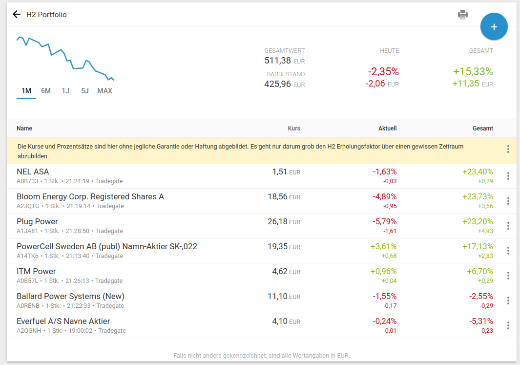Open the ITM Power position

point(261,276)
